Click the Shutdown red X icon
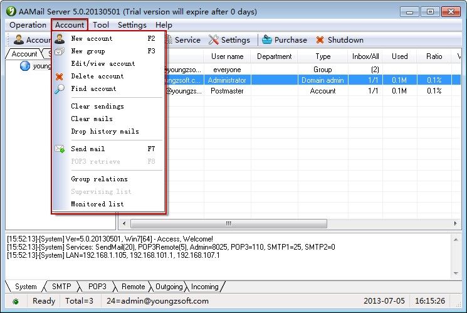 pyautogui.click(x=320, y=40)
